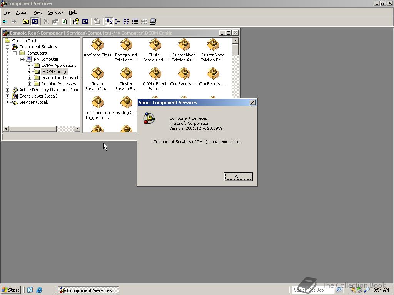Expand the Active Directory Users node
Screen dimensions: 394x295
click(x=8, y=90)
